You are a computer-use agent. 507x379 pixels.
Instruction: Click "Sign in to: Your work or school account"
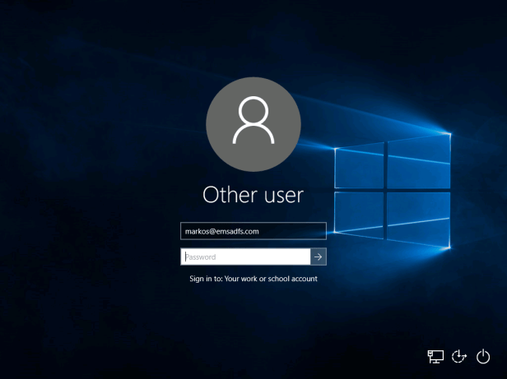(x=253, y=279)
